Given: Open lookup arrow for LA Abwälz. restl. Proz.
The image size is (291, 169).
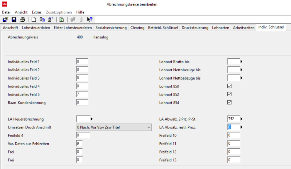Looking at the screenshot, I should (x=242, y=127).
